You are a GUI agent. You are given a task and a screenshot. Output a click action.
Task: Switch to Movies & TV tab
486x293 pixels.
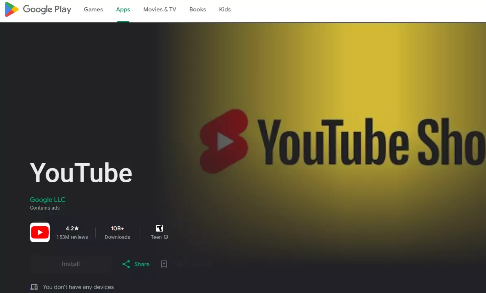pos(160,10)
